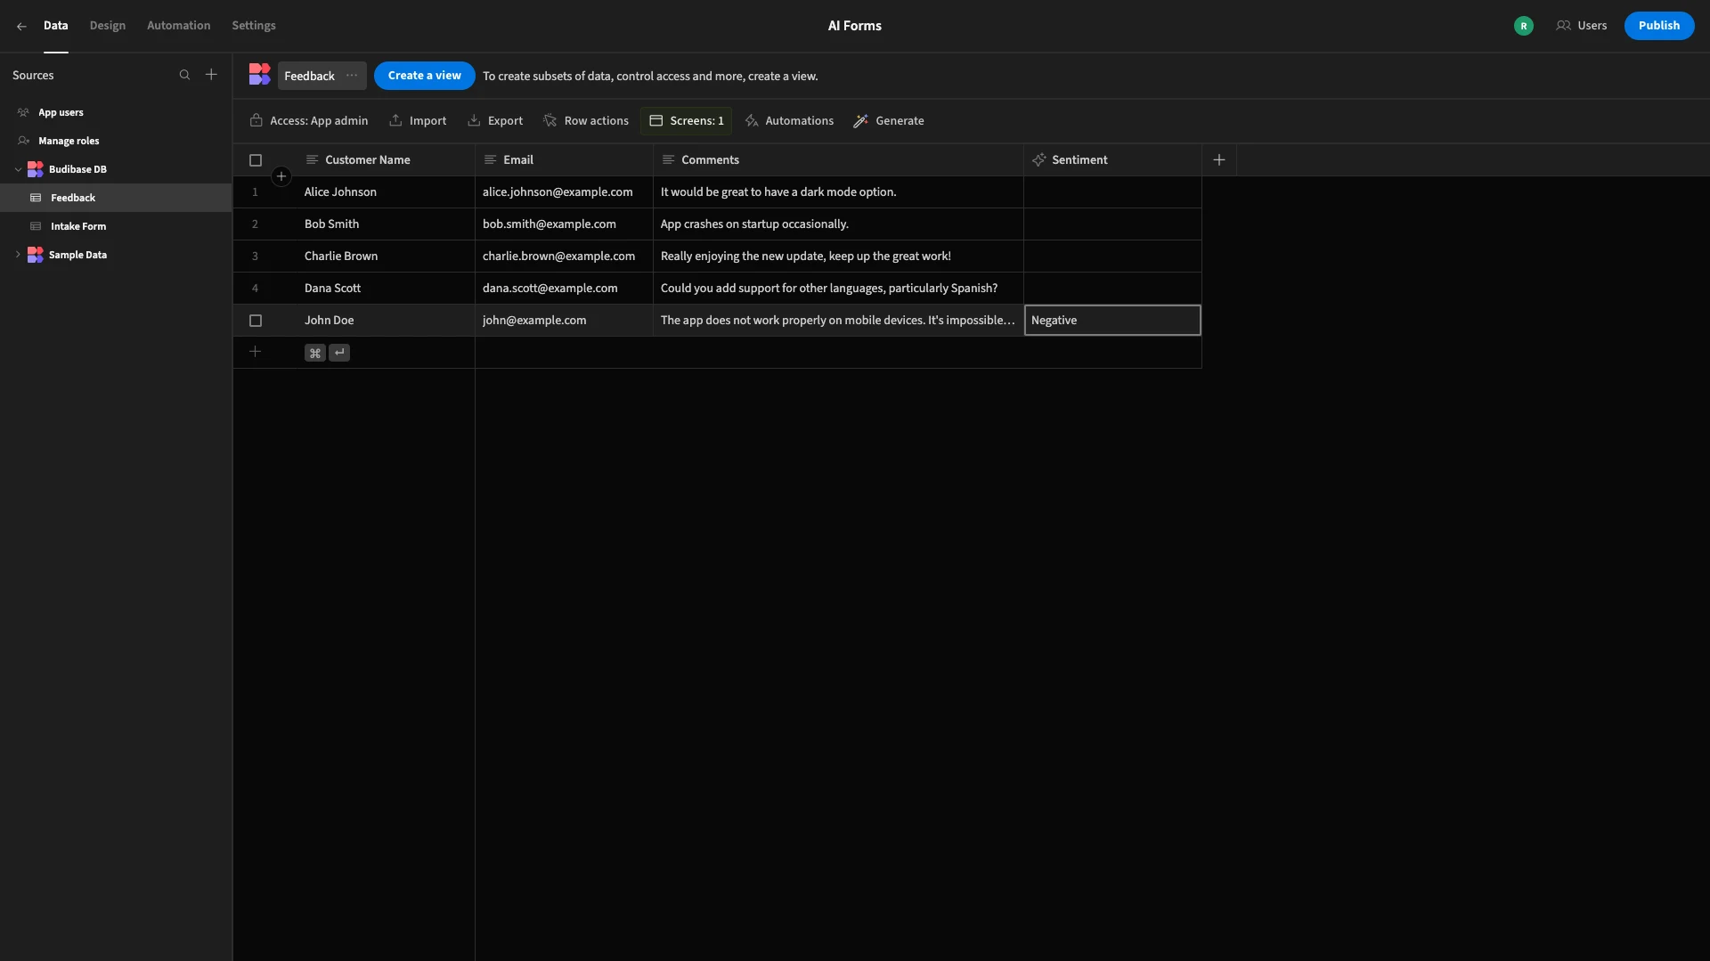Tick the John Doe row checkbox
The width and height of the screenshot is (1710, 961).
pyautogui.click(x=256, y=321)
